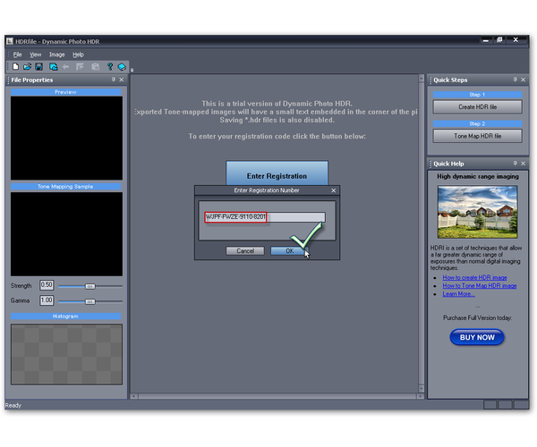Click the vertical scrollbar down arrow
The image size is (537, 447).
(422, 389)
